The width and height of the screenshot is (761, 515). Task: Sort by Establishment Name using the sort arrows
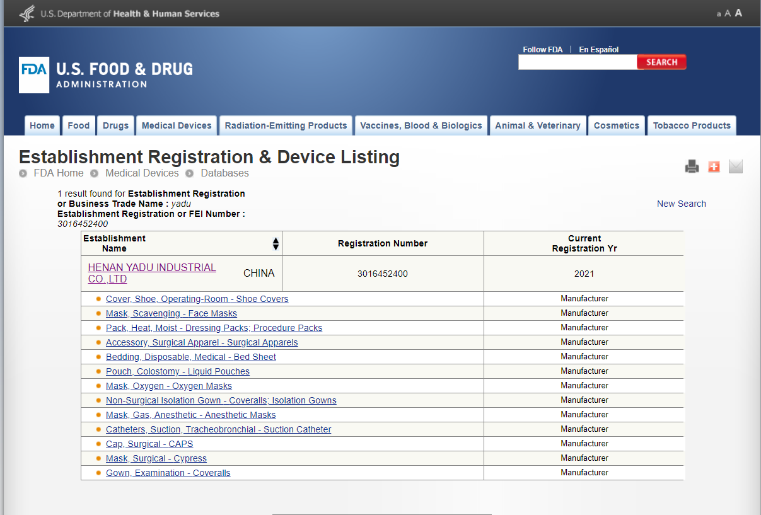pos(276,243)
